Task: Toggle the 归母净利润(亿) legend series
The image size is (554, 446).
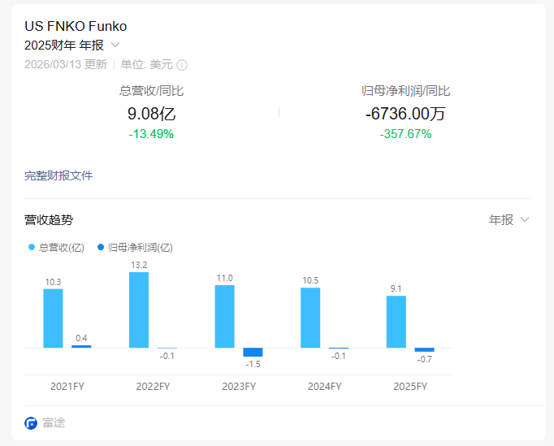Action: (x=135, y=248)
